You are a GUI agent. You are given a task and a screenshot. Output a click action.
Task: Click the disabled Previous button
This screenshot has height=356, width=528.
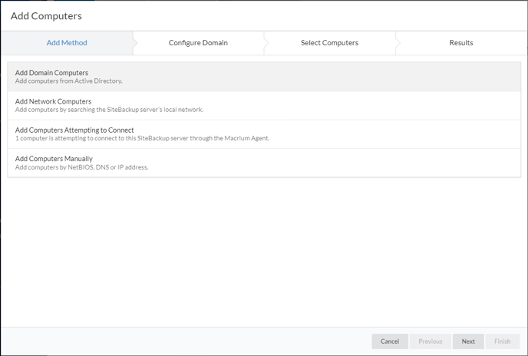pos(431,341)
